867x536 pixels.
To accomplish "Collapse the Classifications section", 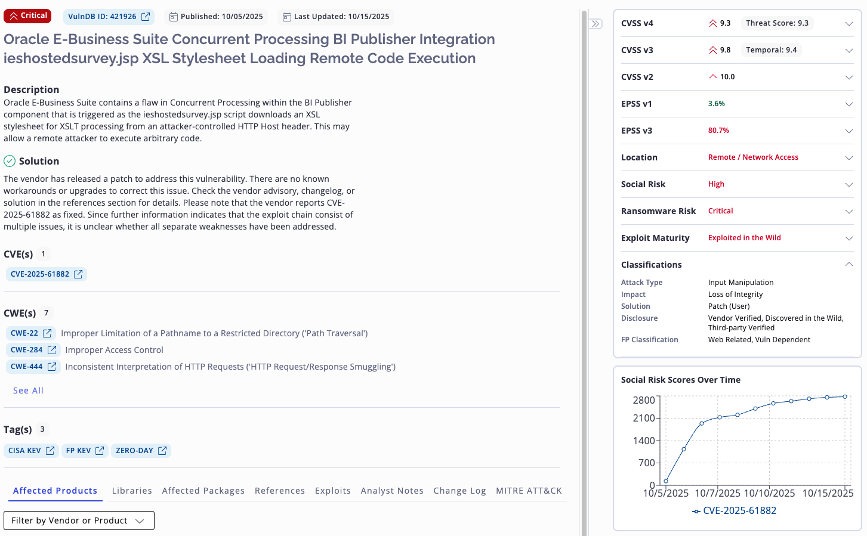I will coord(849,265).
